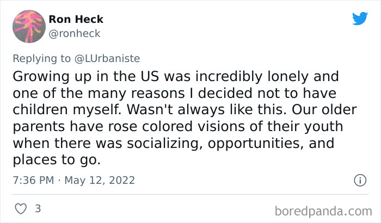Open the tweet info circle icon
The height and width of the screenshot is (223, 381).
pyautogui.click(x=359, y=180)
